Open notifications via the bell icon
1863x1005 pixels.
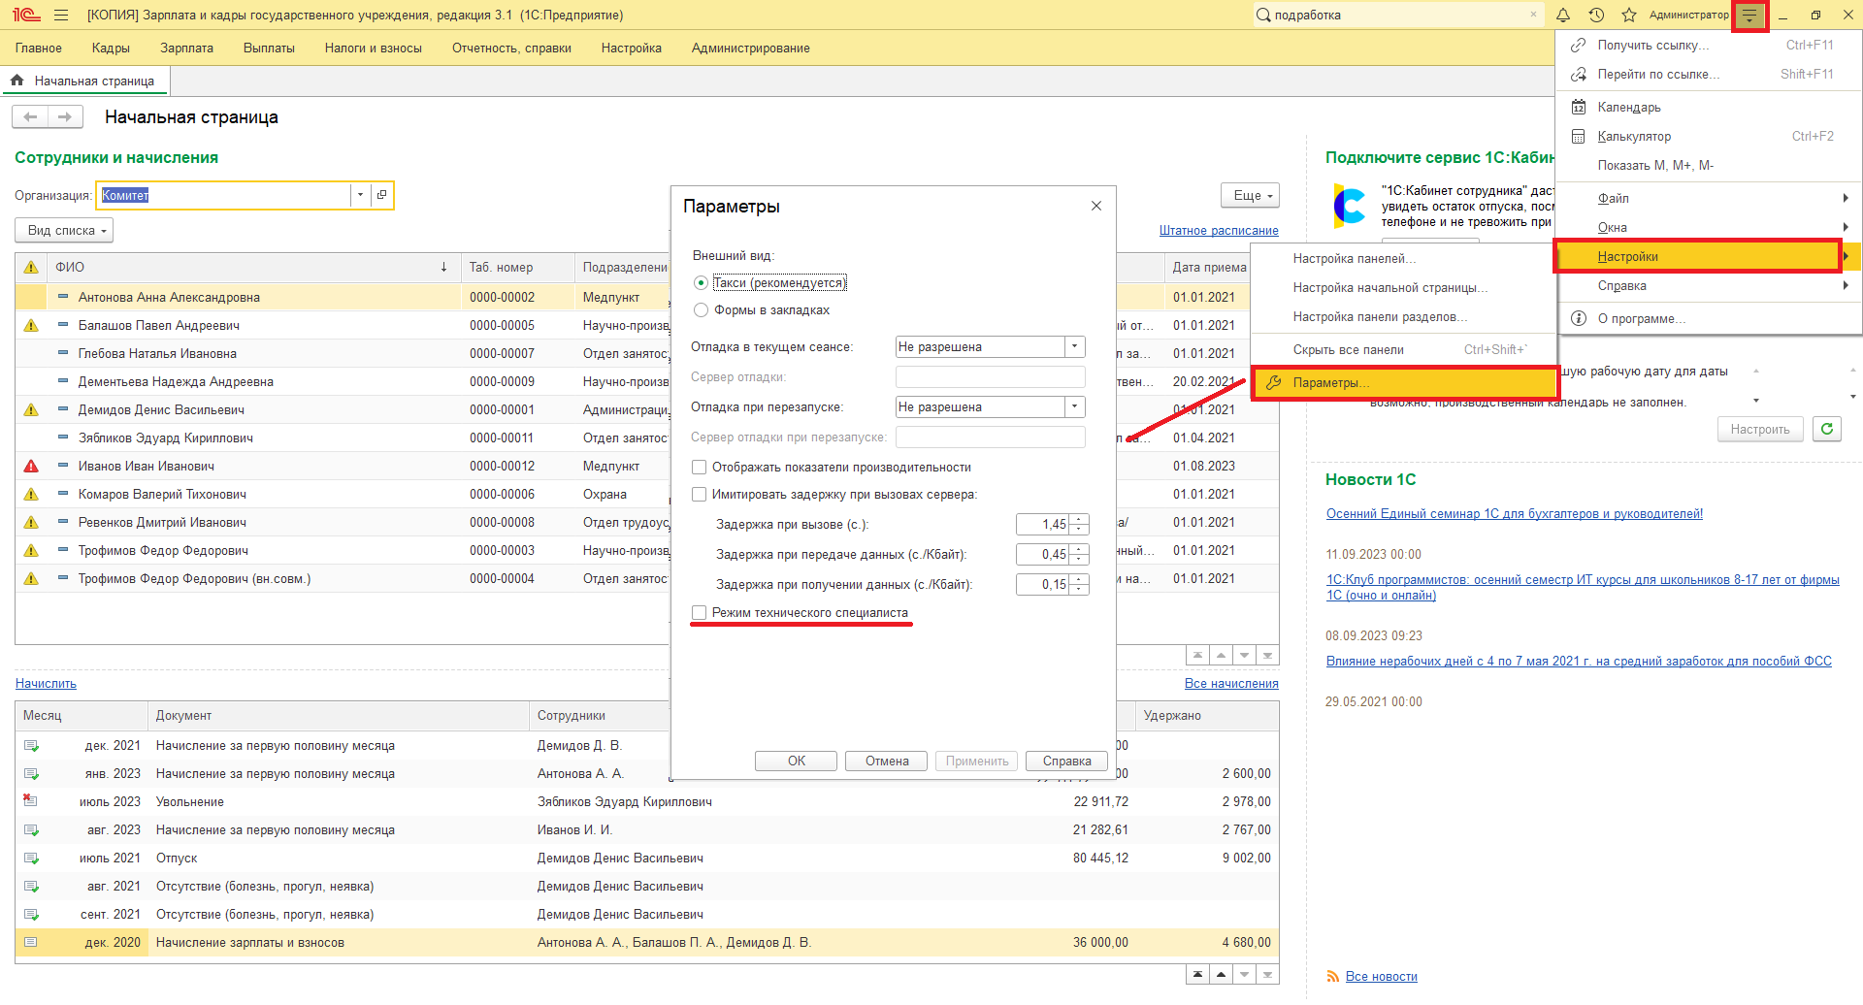1563,15
